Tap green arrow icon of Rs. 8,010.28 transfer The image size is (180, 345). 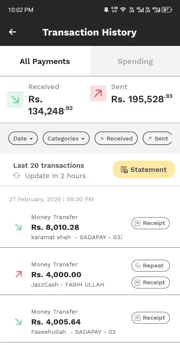point(19,227)
